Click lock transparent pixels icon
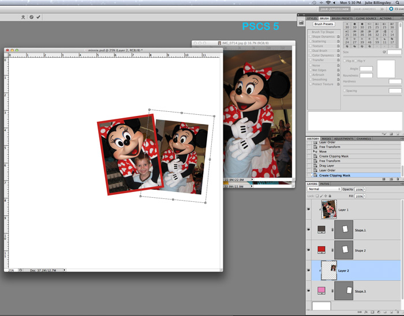404x316 pixels. pos(317,196)
